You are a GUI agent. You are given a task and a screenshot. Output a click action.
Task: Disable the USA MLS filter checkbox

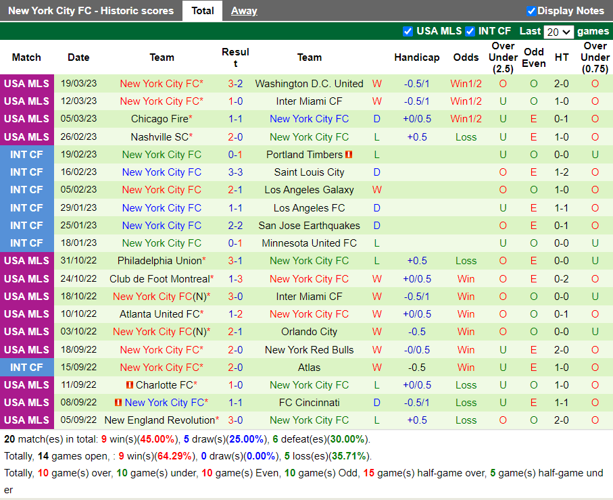[408, 31]
